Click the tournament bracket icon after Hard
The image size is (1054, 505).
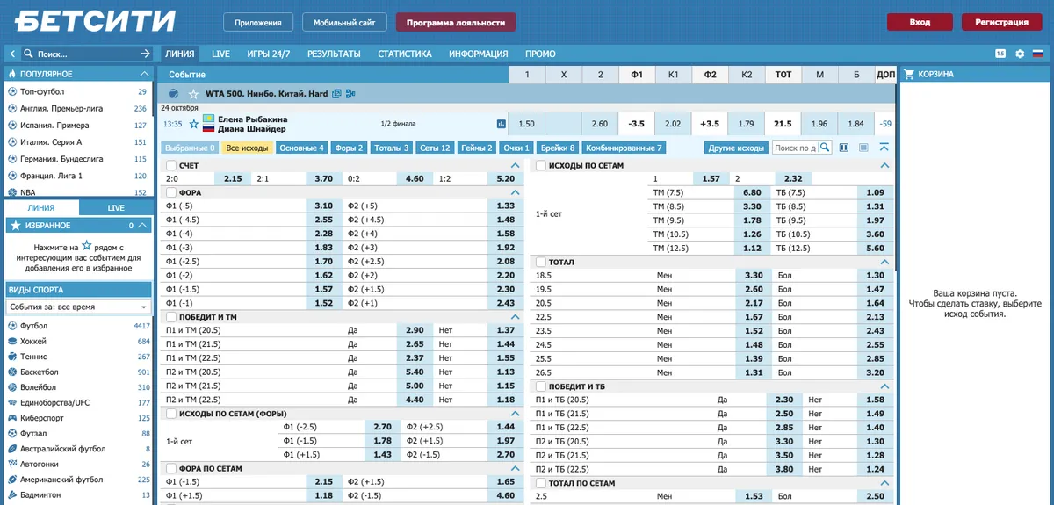point(350,93)
